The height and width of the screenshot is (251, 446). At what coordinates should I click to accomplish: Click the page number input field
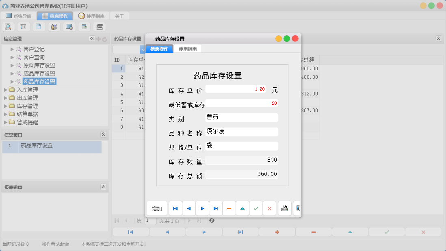[x=149, y=221]
